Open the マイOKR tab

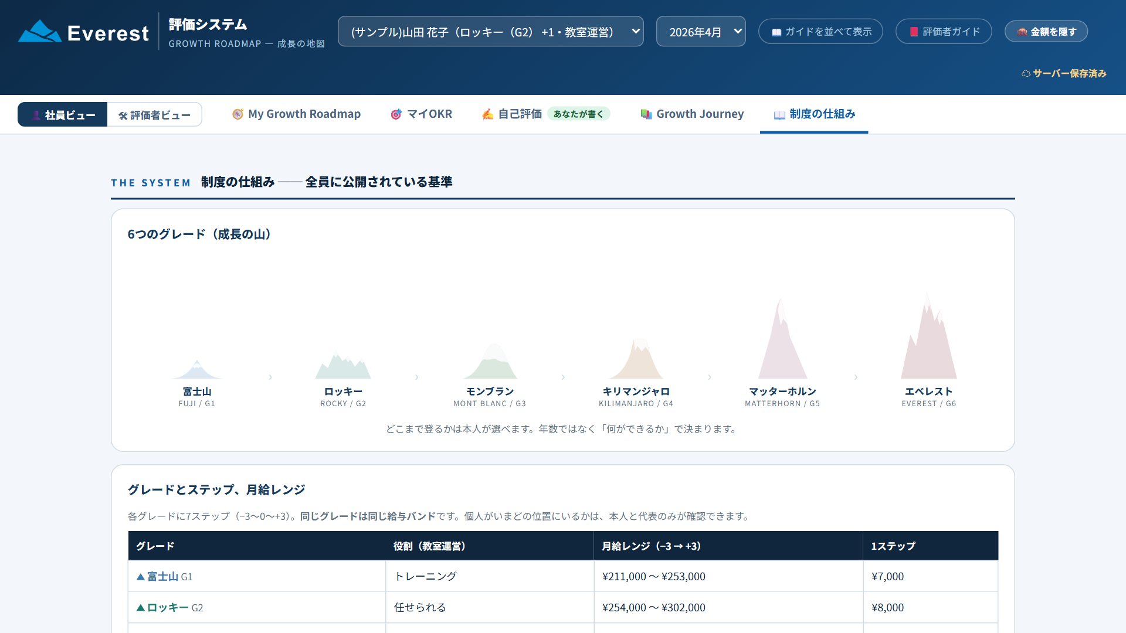[x=421, y=114]
